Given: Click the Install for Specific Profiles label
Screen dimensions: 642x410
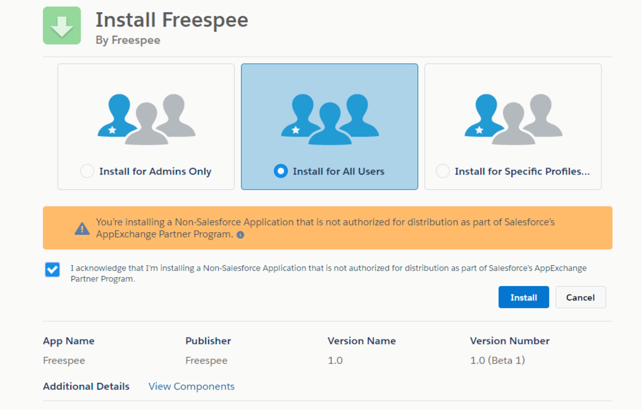Looking at the screenshot, I should pyautogui.click(x=522, y=172).
